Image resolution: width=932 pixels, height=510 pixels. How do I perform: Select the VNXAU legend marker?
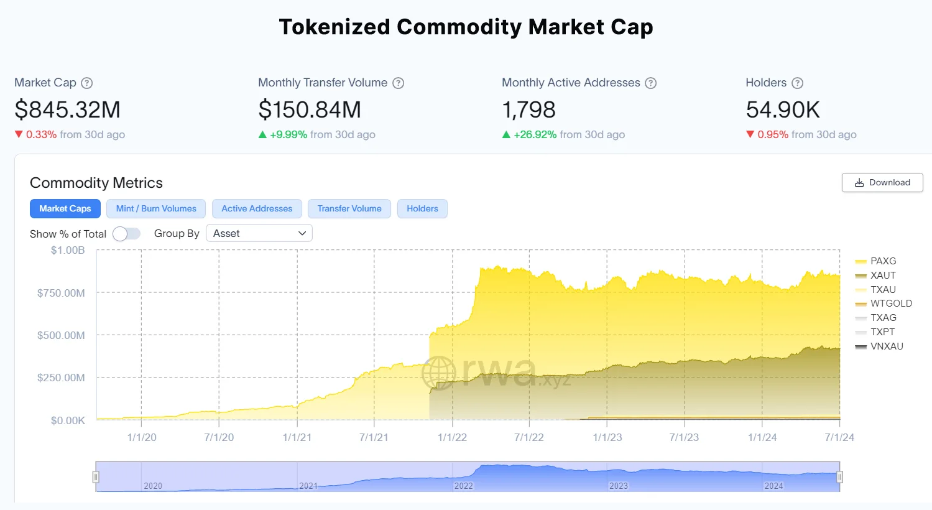(862, 346)
